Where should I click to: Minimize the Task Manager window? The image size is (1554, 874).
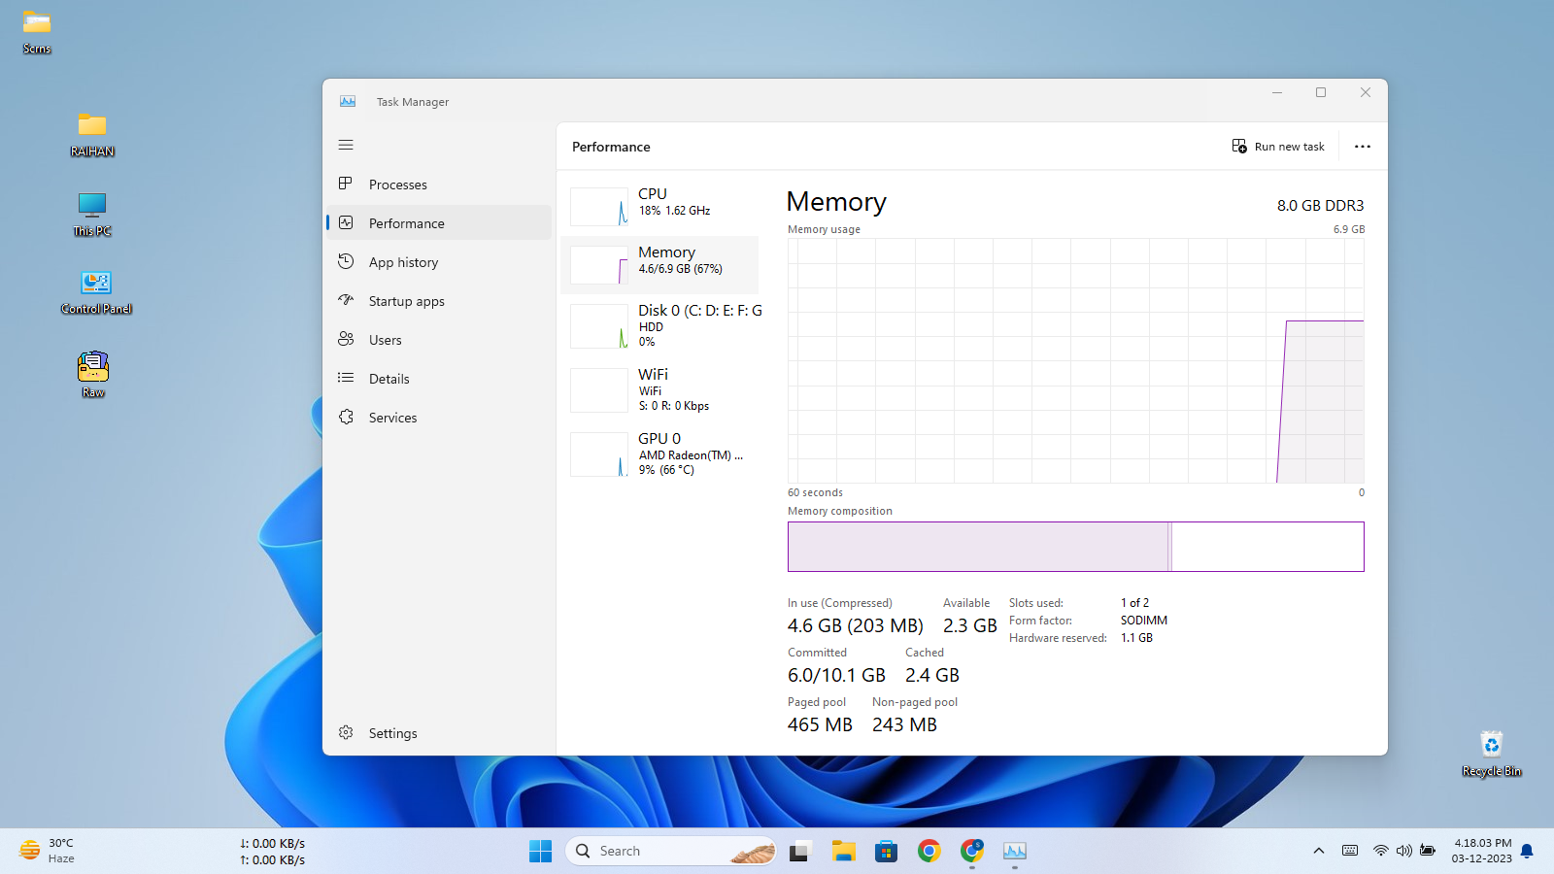click(x=1277, y=92)
